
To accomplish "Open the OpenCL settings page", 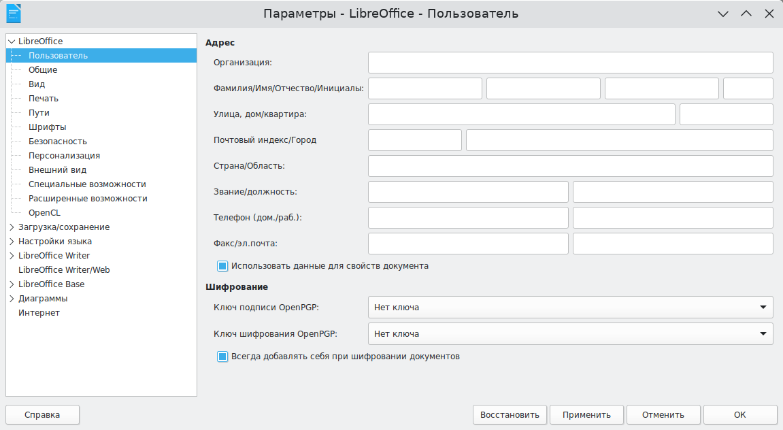I will (x=44, y=213).
